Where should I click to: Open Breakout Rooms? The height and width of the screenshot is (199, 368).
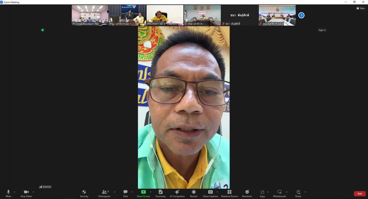tap(229, 194)
